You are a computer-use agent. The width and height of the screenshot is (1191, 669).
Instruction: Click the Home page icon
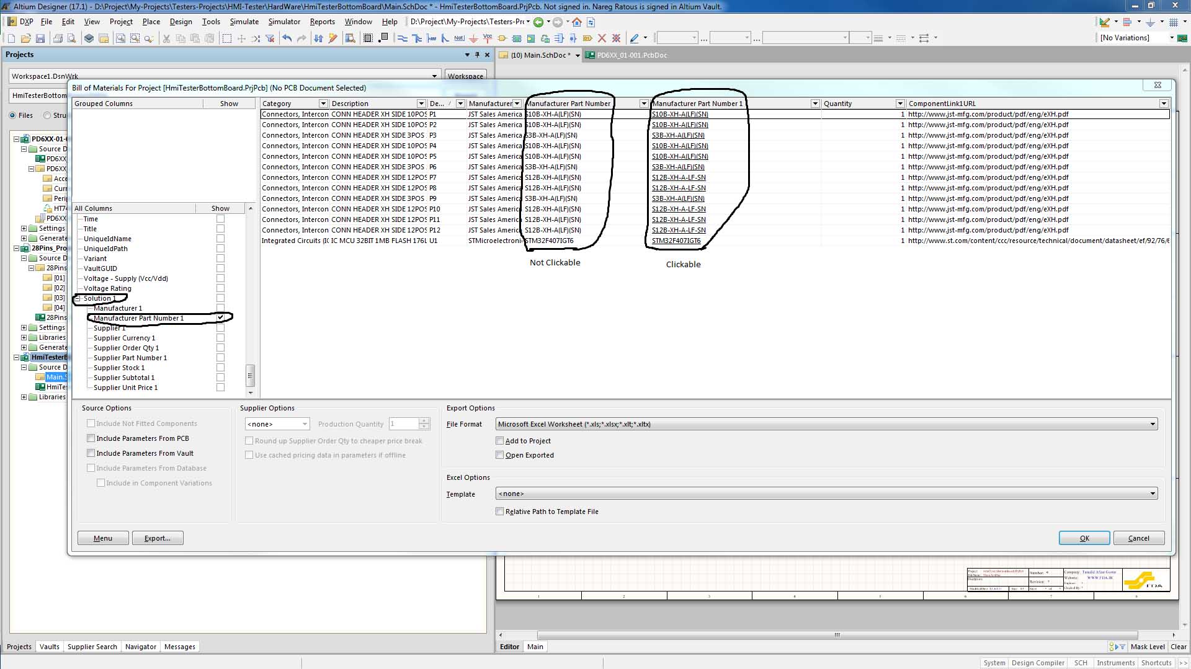tap(577, 22)
